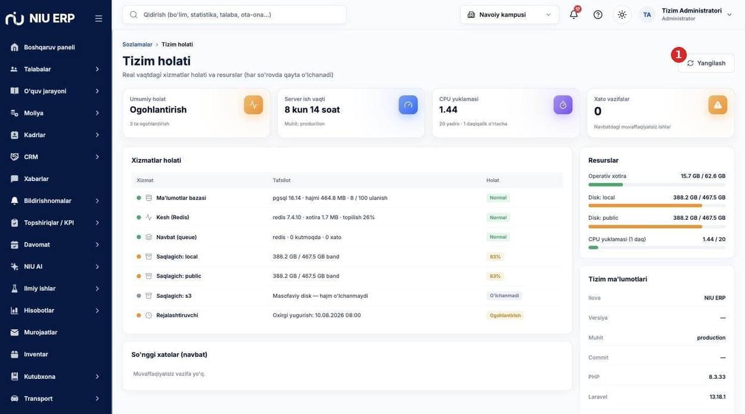The image size is (745, 414).
Task: Open the Navoiy kampusi campus dropdown
Action: (510, 14)
